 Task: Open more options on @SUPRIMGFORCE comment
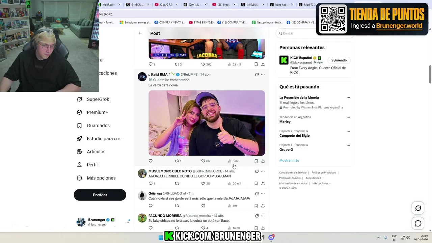click(x=263, y=171)
